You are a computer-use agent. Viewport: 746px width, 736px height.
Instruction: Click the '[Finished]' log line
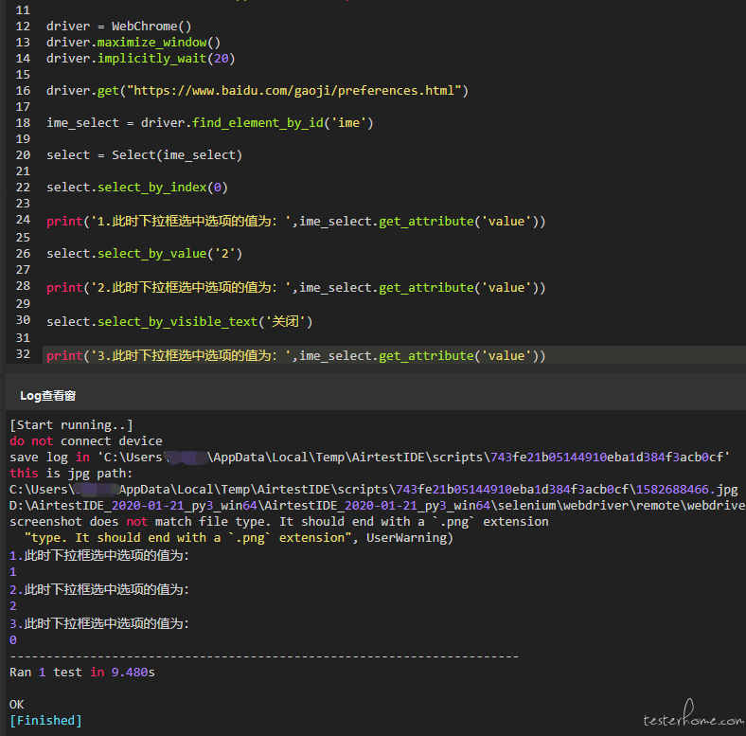click(45, 721)
